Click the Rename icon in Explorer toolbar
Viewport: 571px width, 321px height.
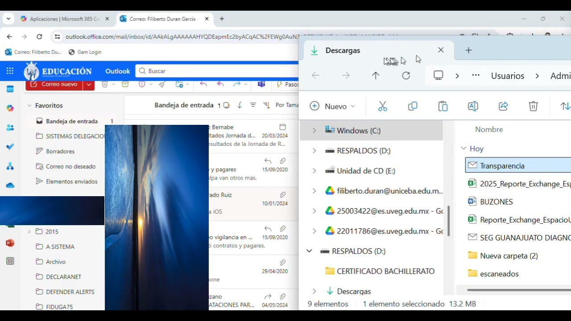pyautogui.click(x=473, y=106)
